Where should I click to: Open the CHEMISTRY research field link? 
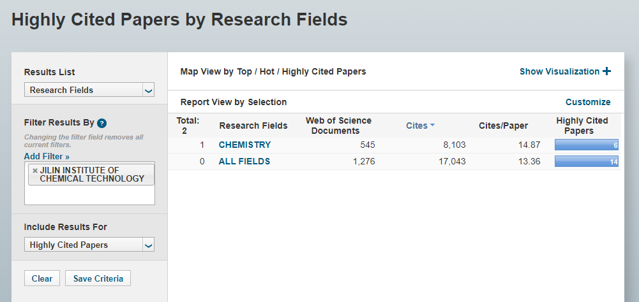pos(244,145)
